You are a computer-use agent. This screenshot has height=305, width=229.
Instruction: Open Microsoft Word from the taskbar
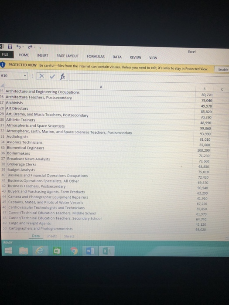click(x=90, y=251)
